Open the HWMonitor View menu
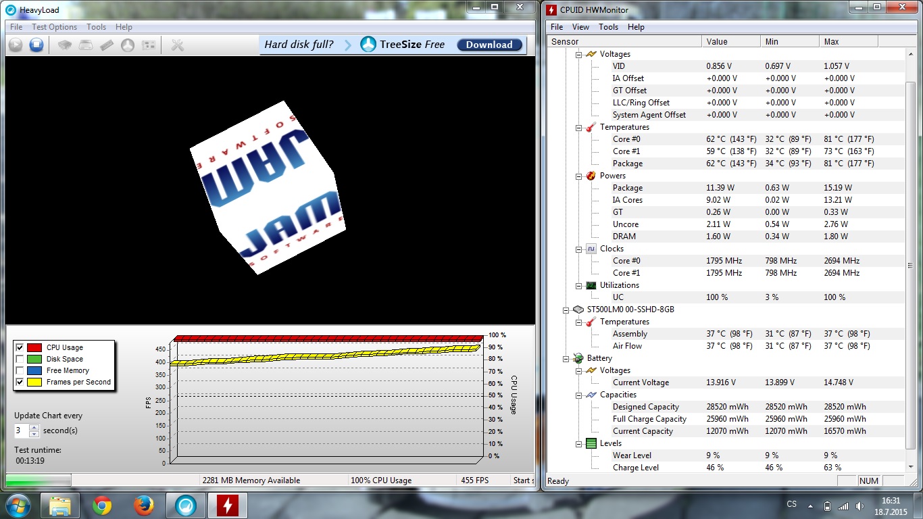This screenshot has height=519, width=923. [580, 27]
